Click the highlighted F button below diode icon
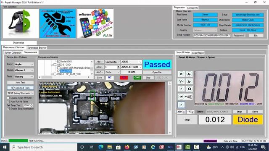Viewport: 269px width, 151px height. pyautogui.click(x=181, y=105)
